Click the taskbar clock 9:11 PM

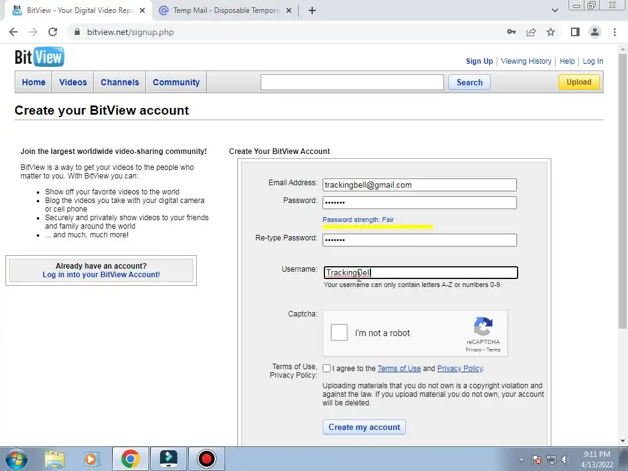[x=597, y=454]
